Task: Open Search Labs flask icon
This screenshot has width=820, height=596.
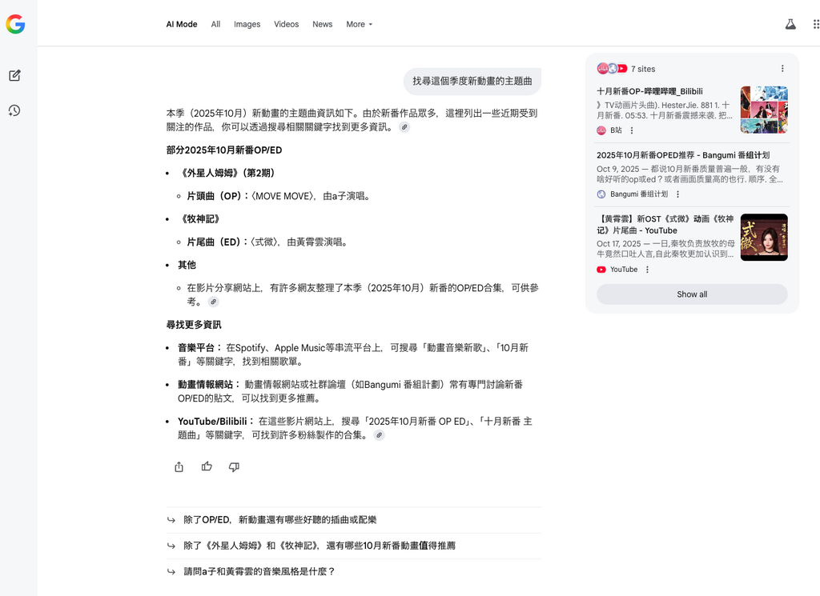Action: tap(790, 25)
